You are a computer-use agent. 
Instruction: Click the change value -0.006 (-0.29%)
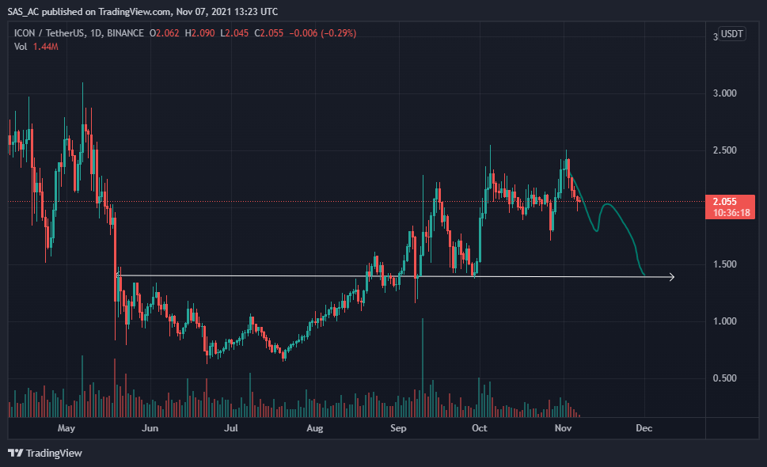click(323, 33)
